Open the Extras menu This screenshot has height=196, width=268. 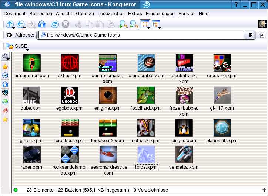[135, 14]
